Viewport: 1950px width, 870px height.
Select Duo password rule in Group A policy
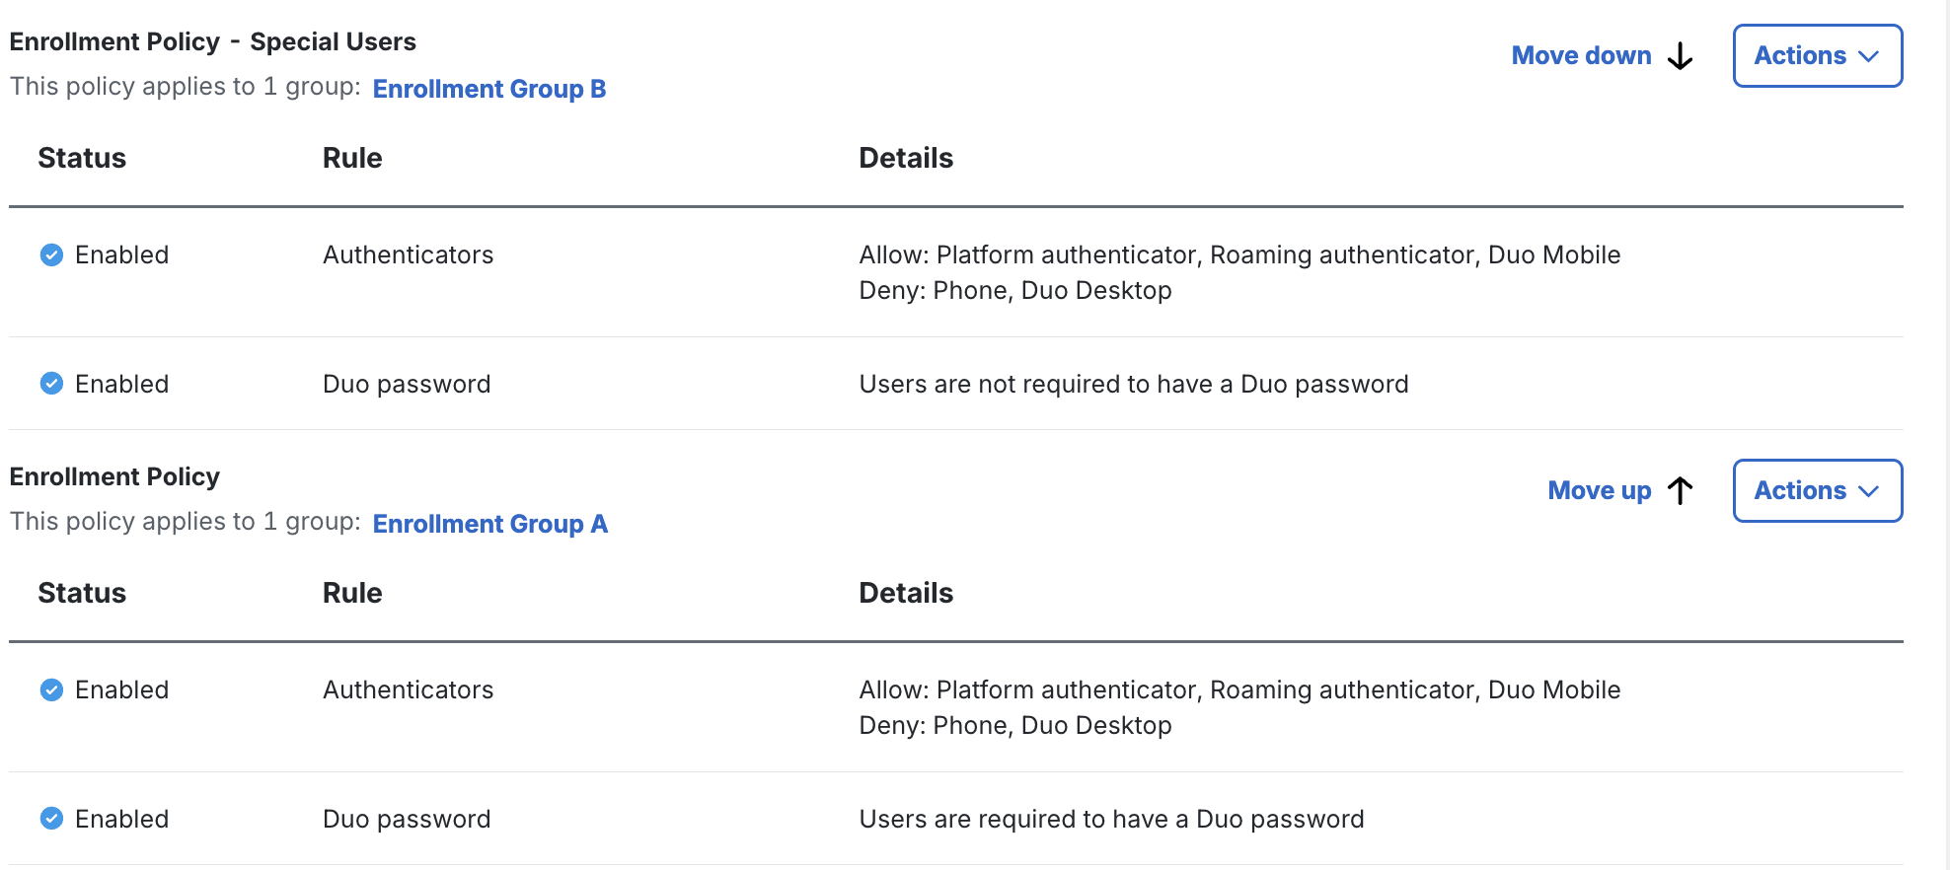click(407, 819)
